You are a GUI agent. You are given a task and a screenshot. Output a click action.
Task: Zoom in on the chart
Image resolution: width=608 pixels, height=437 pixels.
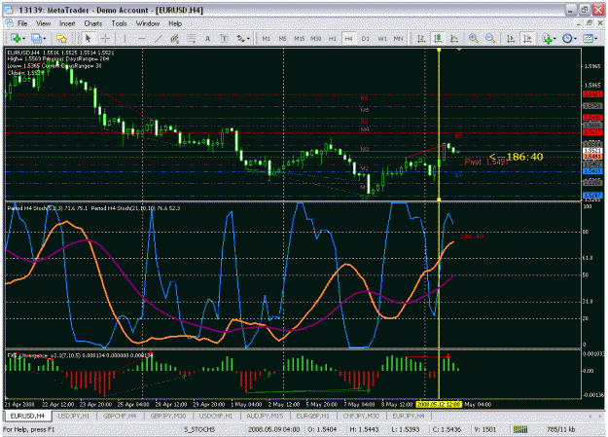pos(473,38)
